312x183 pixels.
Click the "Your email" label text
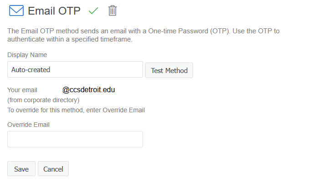click(22, 90)
